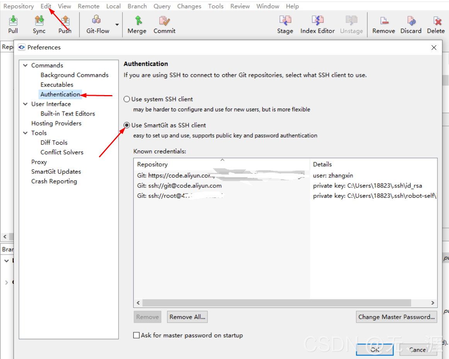Click the Remove toolbar icon
The image size is (449, 359).
tap(383, 25)
